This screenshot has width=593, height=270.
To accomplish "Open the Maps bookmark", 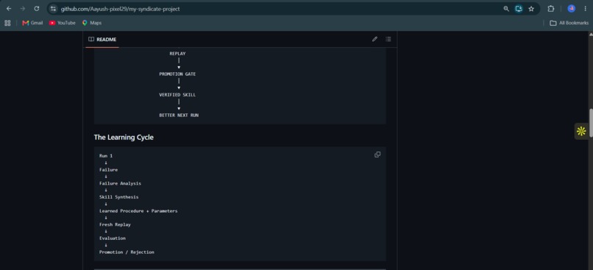I will pos(92,23).
